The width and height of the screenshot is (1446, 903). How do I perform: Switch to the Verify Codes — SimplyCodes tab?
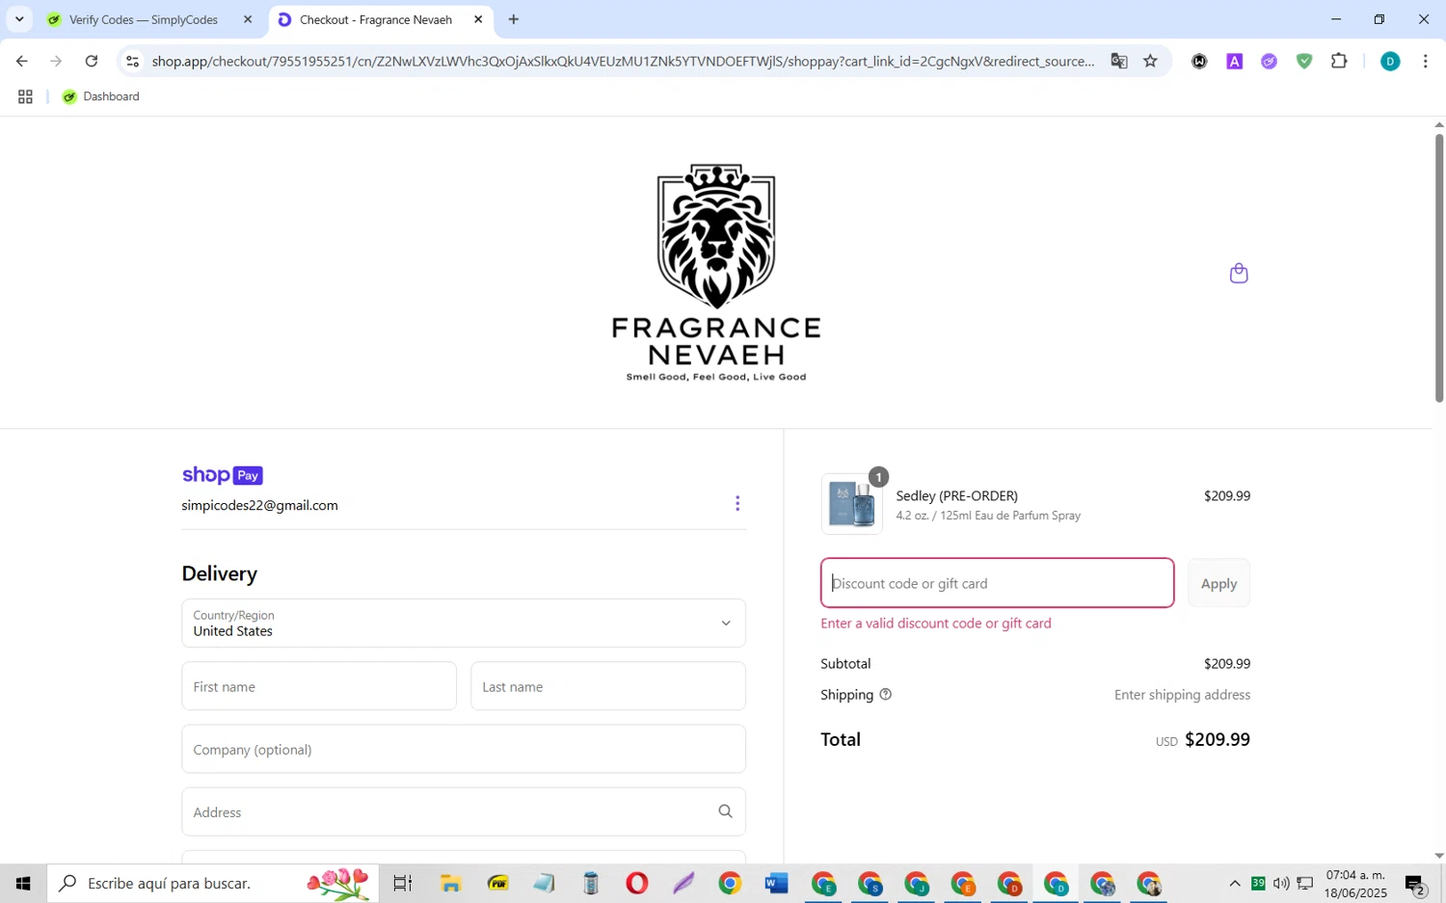(143, 19)
